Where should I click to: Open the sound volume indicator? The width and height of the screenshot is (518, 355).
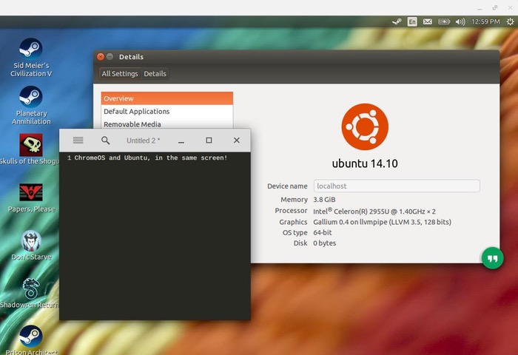(x=460, y=22)
